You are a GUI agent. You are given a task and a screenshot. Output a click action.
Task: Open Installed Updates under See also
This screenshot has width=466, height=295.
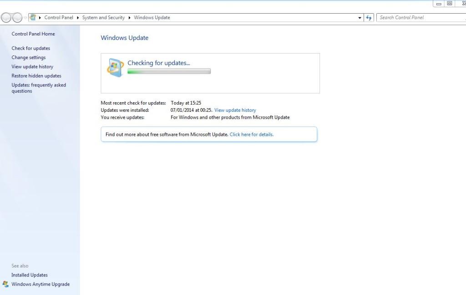pos(30,275)
